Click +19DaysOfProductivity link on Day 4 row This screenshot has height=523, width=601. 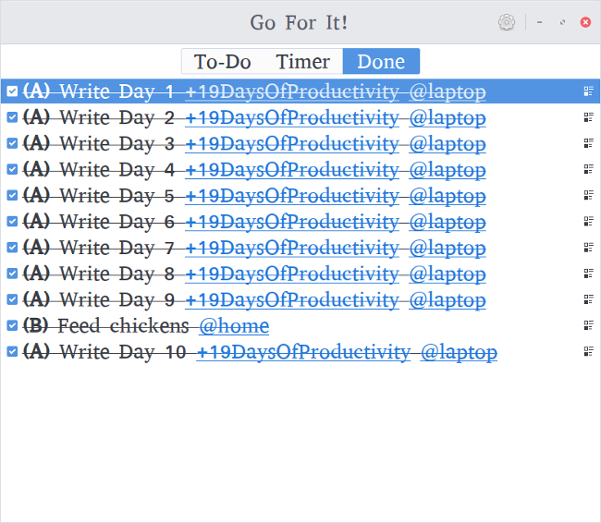[x=291, y=169]
